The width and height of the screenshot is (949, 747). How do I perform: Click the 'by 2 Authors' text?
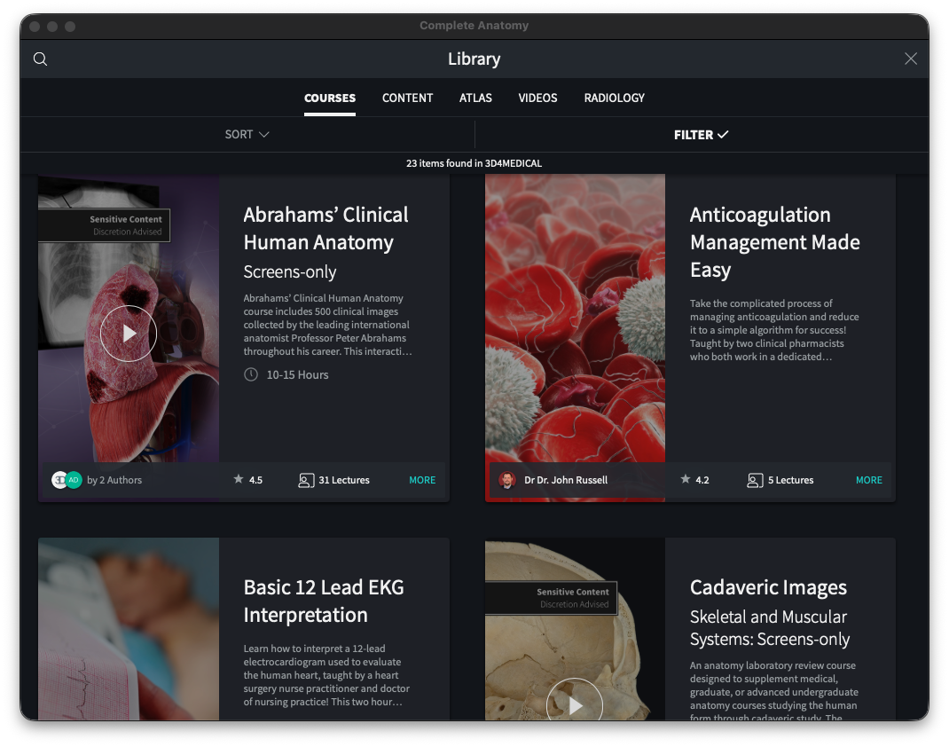[x=114, y=480]
